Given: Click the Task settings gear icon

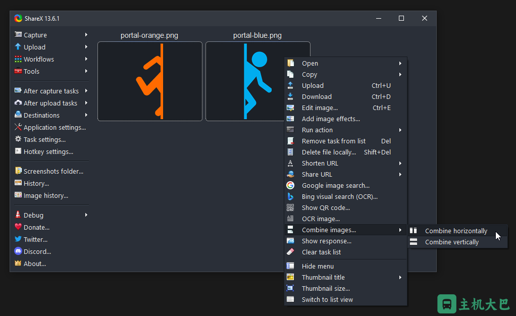Looking at the screenshot, I should (x=18, y=139).
